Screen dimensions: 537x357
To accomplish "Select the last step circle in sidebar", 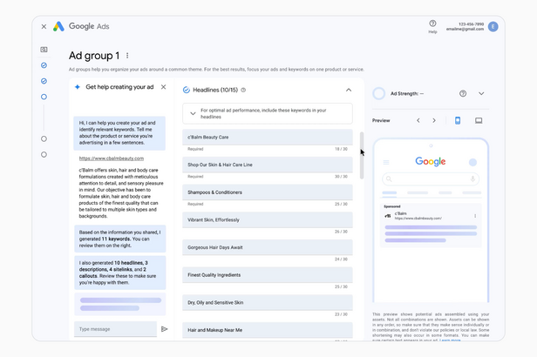I will tap(44, 155).
